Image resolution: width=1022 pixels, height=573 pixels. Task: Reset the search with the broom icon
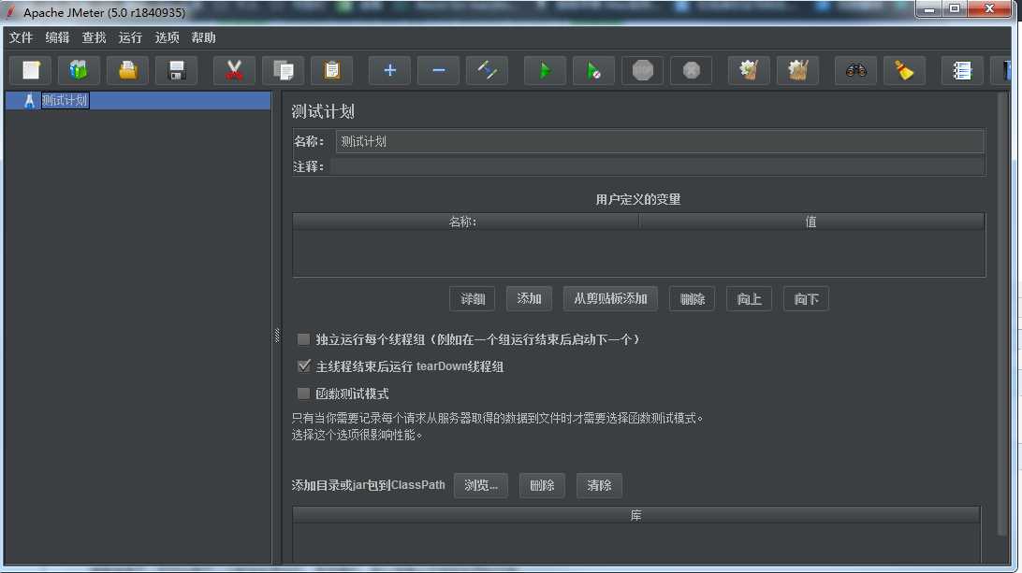(x=904, y=70)
